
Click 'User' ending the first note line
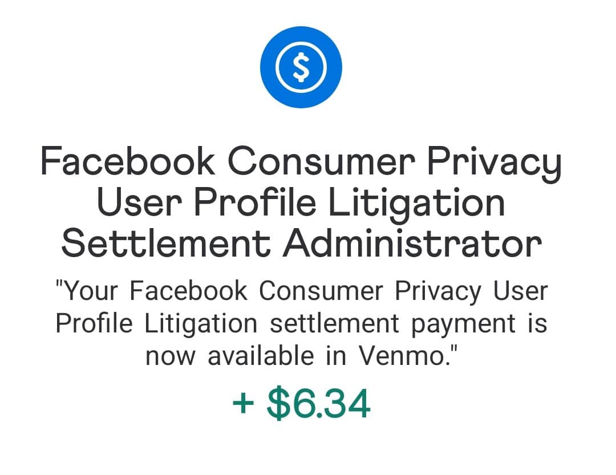(520, 291)
